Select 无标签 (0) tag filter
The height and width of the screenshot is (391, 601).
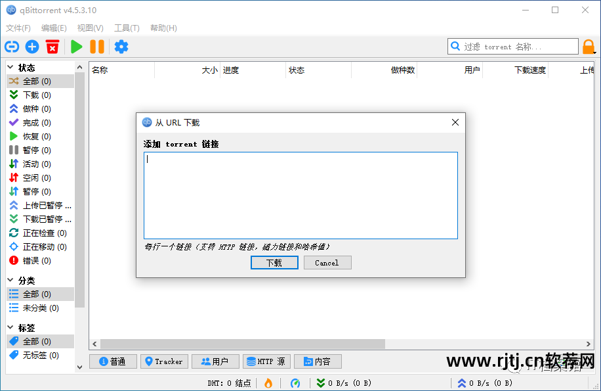(x=40, y=356)
